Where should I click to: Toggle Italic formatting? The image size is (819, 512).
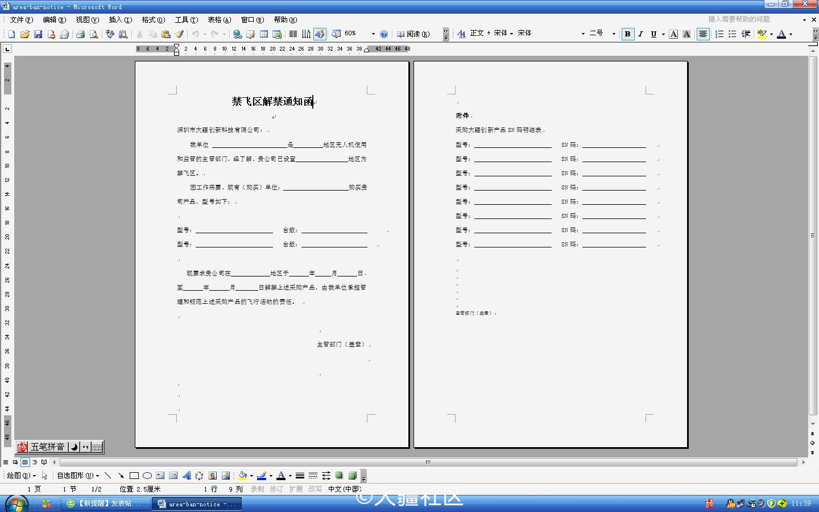[x=640, y=34]
